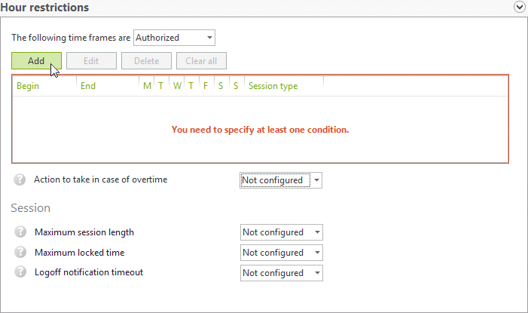Click help icon beside Maximum locked time

20,253
